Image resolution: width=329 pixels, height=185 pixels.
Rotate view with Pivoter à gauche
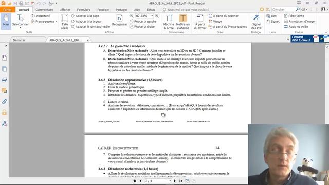pyautogui.click(x=143, y=22)
